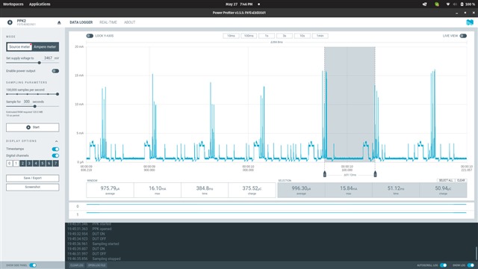Click the Clear Log button
The height and width of the screenshot is (269, 478).
pyautogui.click(x=76, y=265)
